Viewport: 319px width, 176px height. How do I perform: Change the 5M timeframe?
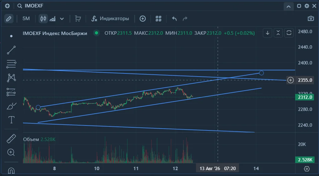[26, 19]
